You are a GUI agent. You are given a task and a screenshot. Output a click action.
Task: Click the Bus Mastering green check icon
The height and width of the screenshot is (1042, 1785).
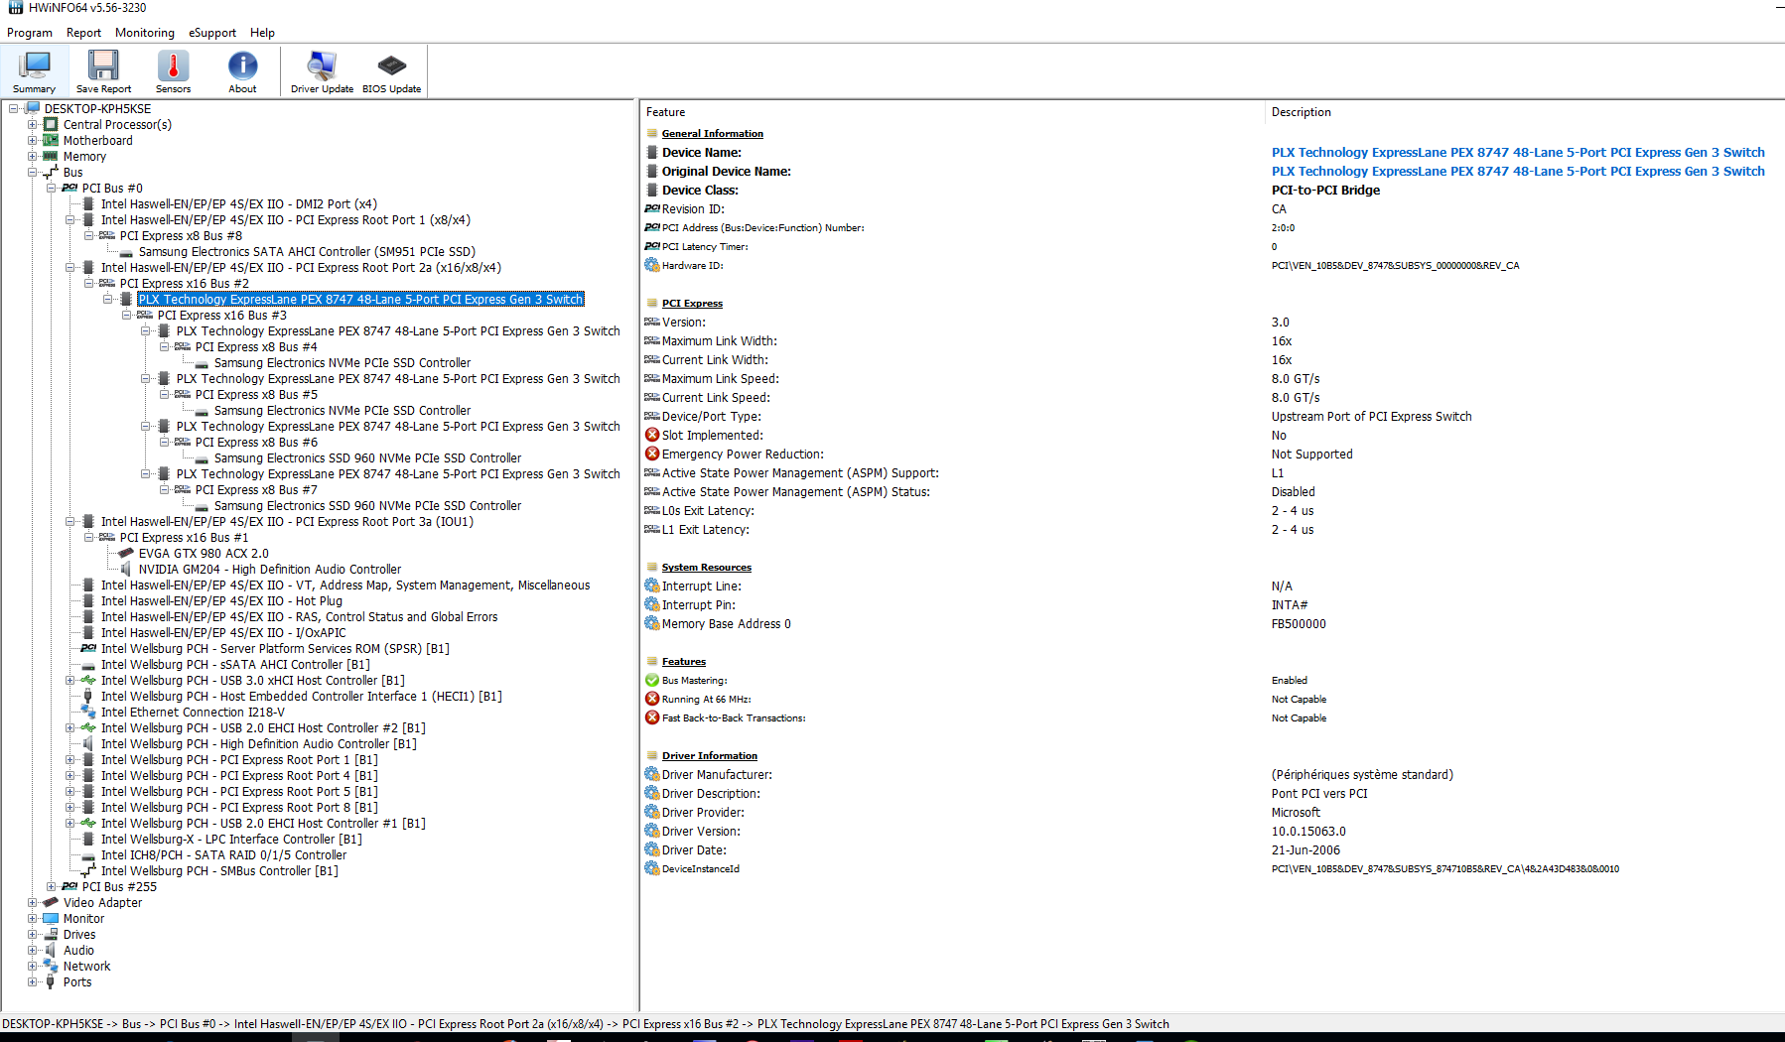652,681
